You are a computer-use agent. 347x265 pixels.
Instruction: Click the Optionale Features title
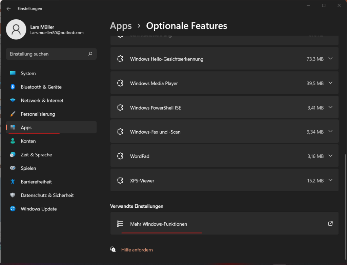tap(187, 26)
